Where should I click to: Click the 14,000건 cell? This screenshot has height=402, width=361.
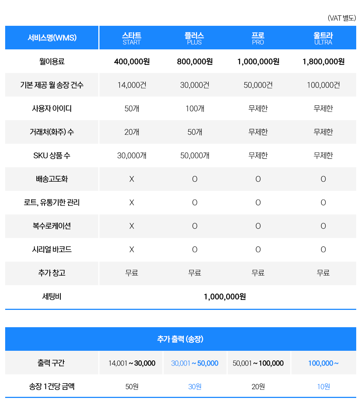pyautogui.click(x=132, y=85)
